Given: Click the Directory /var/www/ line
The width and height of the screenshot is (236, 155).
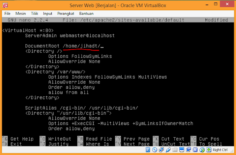Looking at the screenshot, I should pyautogui.click(x=55, y=72).
